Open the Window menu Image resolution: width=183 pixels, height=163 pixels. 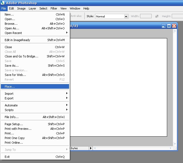click(x=75, y=8)
